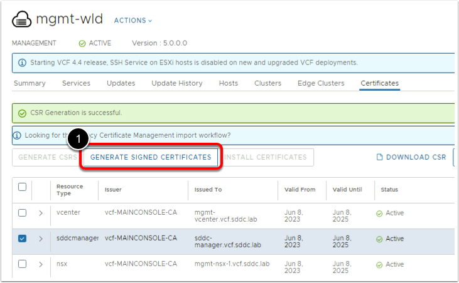Click info icon in SSH Service banner

[x=22, y=63]
